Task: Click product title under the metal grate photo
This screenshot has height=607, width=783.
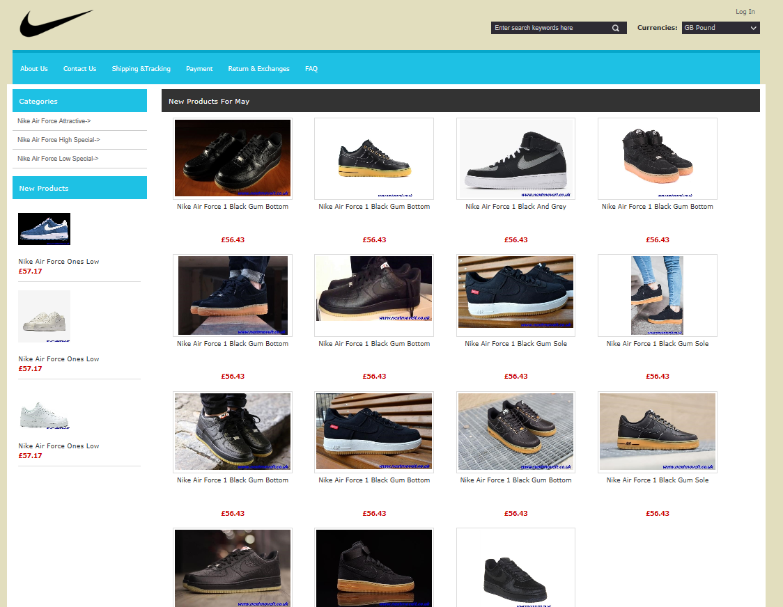Action: [x=515, y=480]
